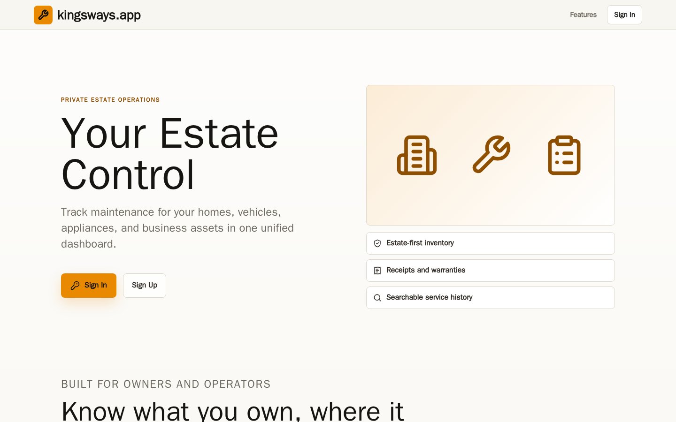Click the Sign Up button

145,286
